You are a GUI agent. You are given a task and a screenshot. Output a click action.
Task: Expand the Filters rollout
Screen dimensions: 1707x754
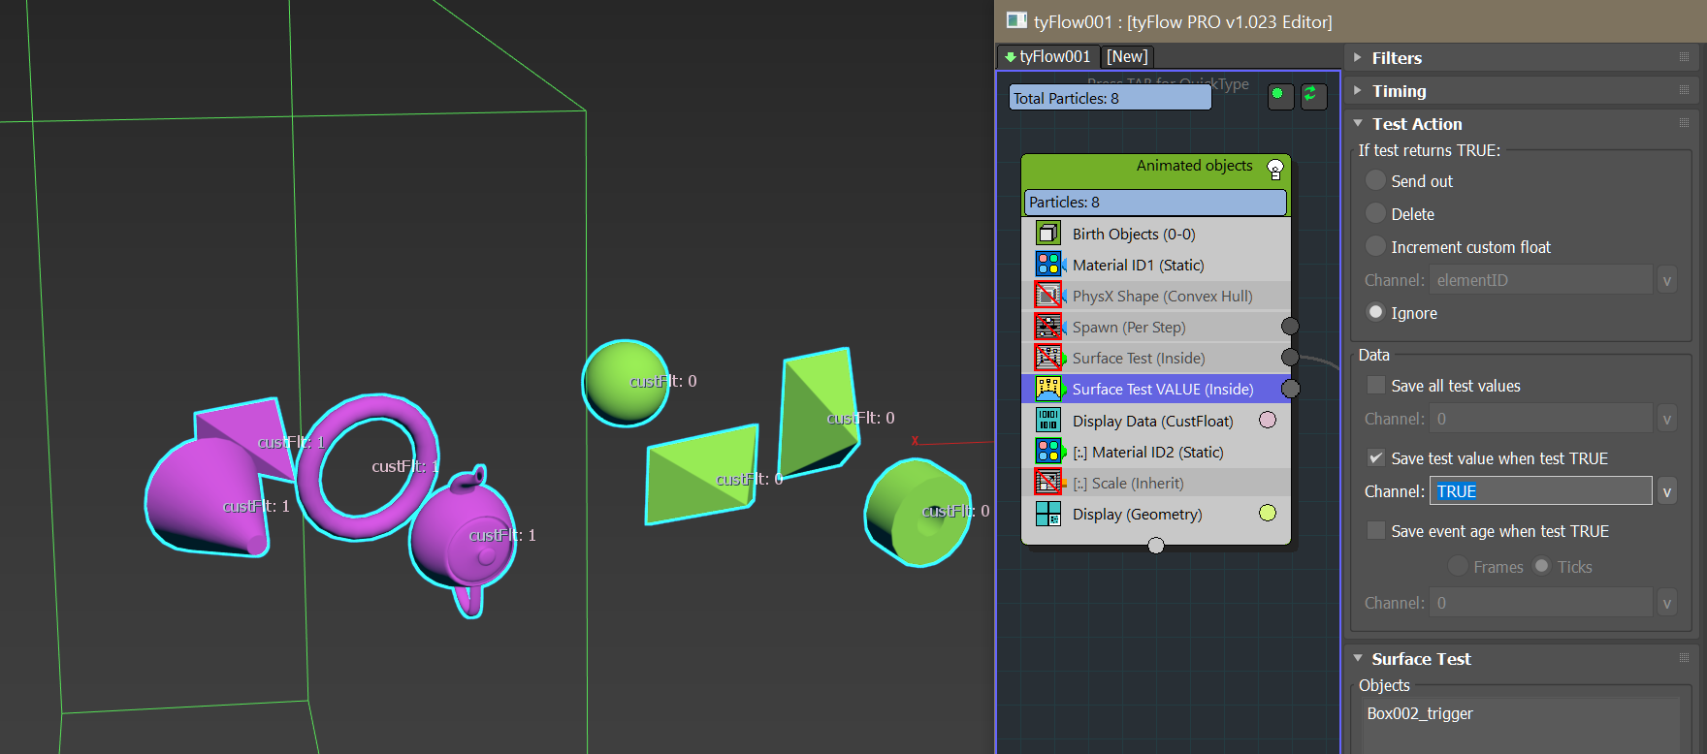coord(1397,58)
